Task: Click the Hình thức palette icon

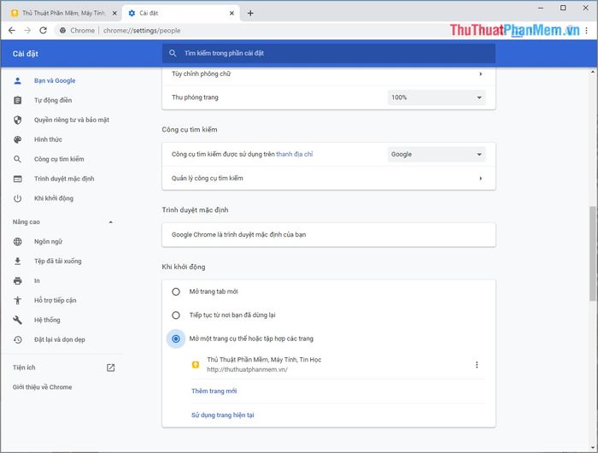Action: [x=18, y=139]
